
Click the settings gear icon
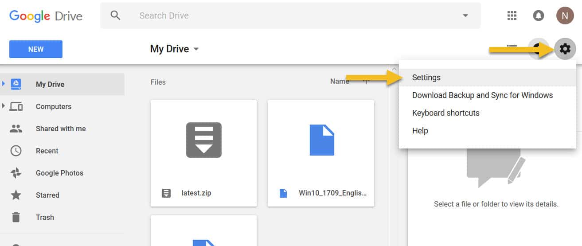tap(565, 49)
